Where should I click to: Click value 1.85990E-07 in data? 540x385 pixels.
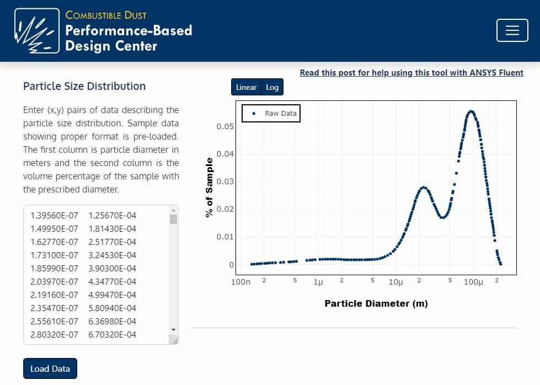[55, 268]
